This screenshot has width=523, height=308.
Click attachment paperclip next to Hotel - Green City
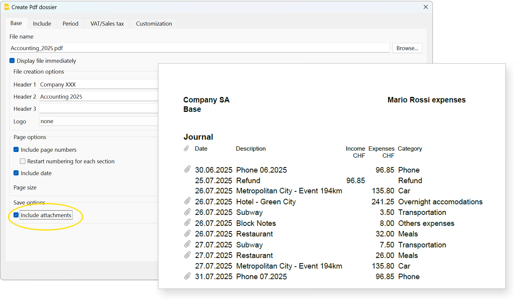[187, 201]
